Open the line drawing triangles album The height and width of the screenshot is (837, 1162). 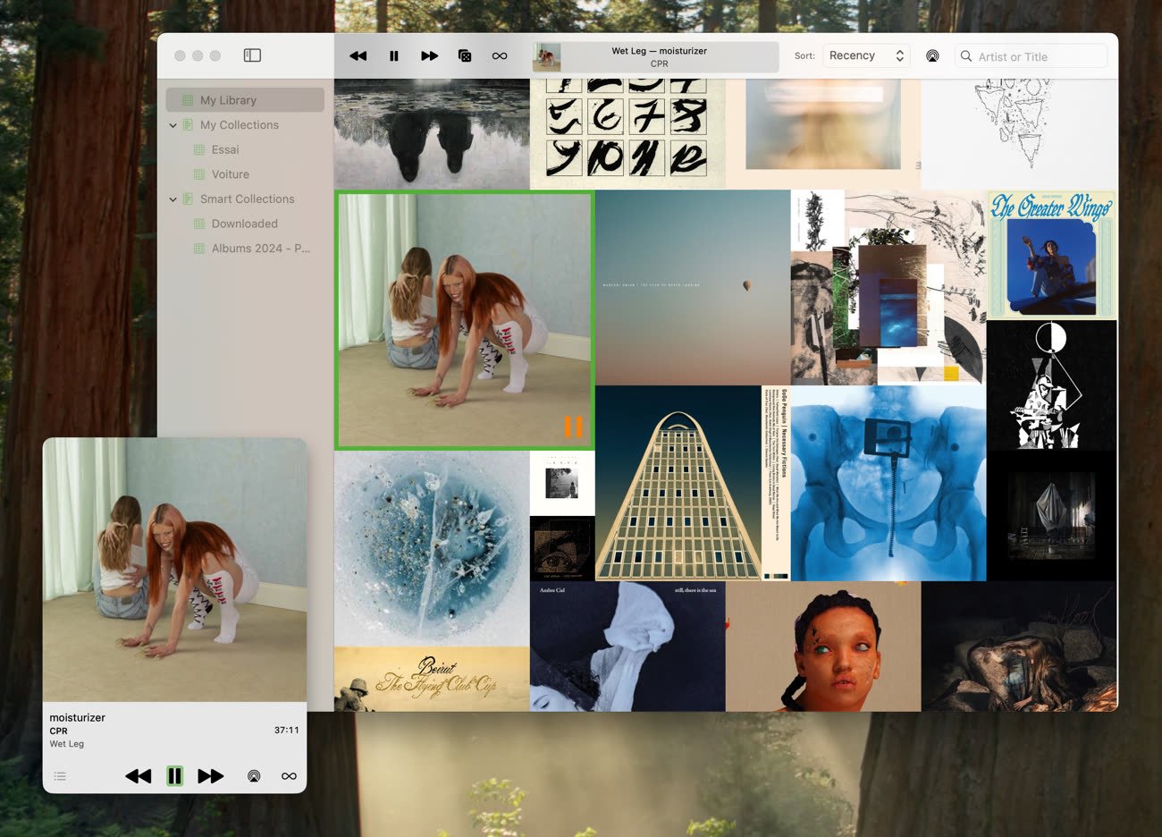tap(1019, 134)
